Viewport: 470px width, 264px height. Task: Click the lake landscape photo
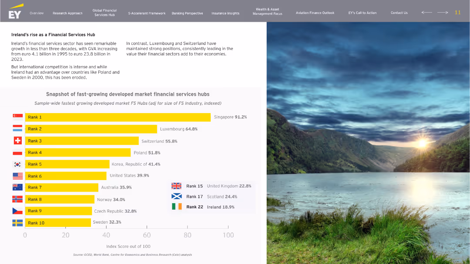click(x=368, y=143)
